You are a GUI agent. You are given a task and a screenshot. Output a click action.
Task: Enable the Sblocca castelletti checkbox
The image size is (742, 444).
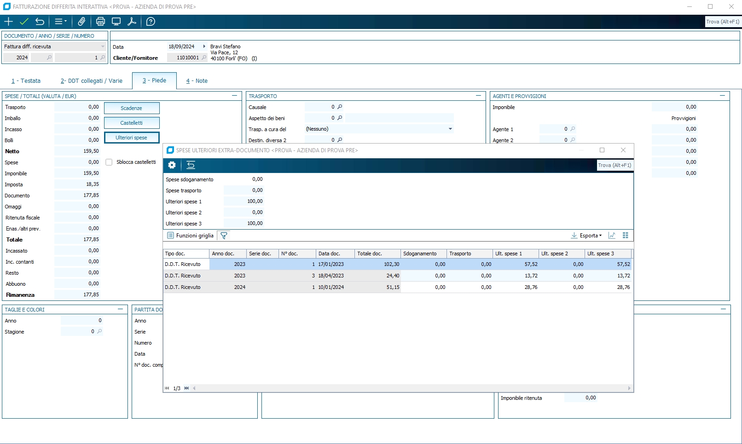click(109, 162)
